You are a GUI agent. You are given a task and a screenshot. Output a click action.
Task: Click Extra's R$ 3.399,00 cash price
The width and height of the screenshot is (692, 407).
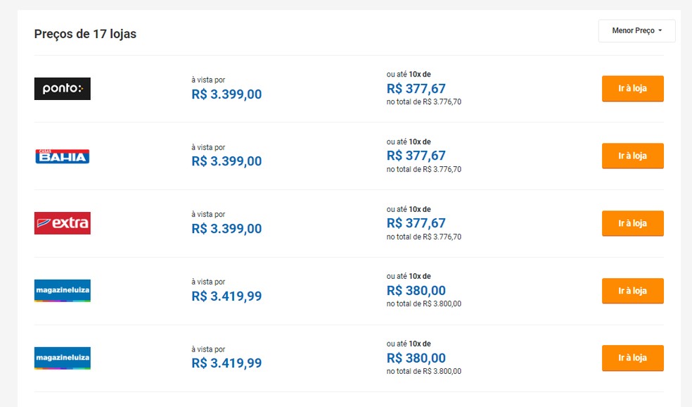(x=226, y=229)
